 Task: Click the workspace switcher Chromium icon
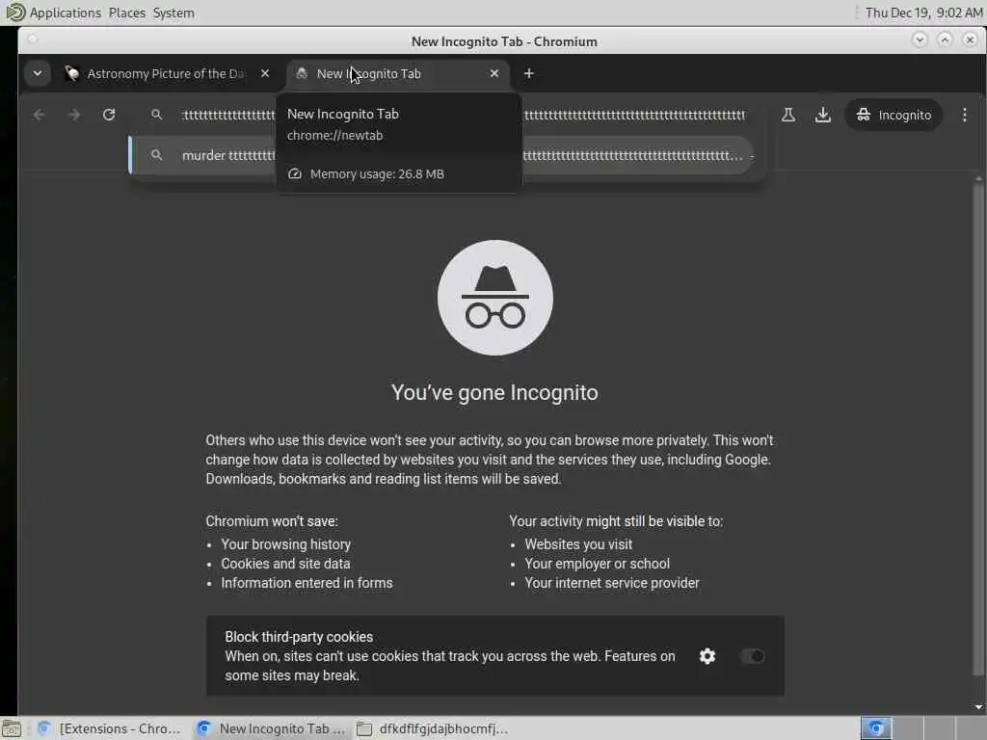pos(876,728)
